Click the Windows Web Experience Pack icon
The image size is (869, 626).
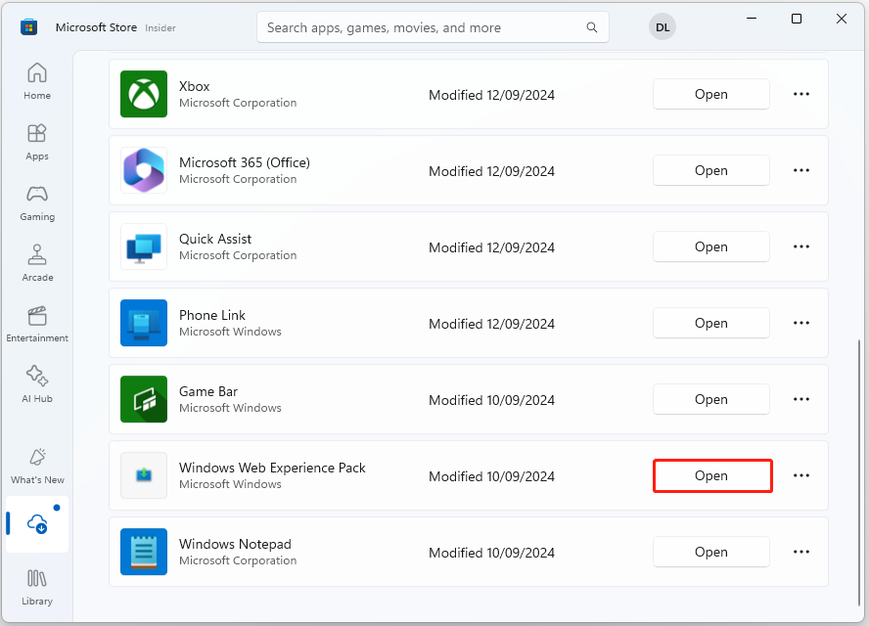pyautogui.click(x=144, y=475)
